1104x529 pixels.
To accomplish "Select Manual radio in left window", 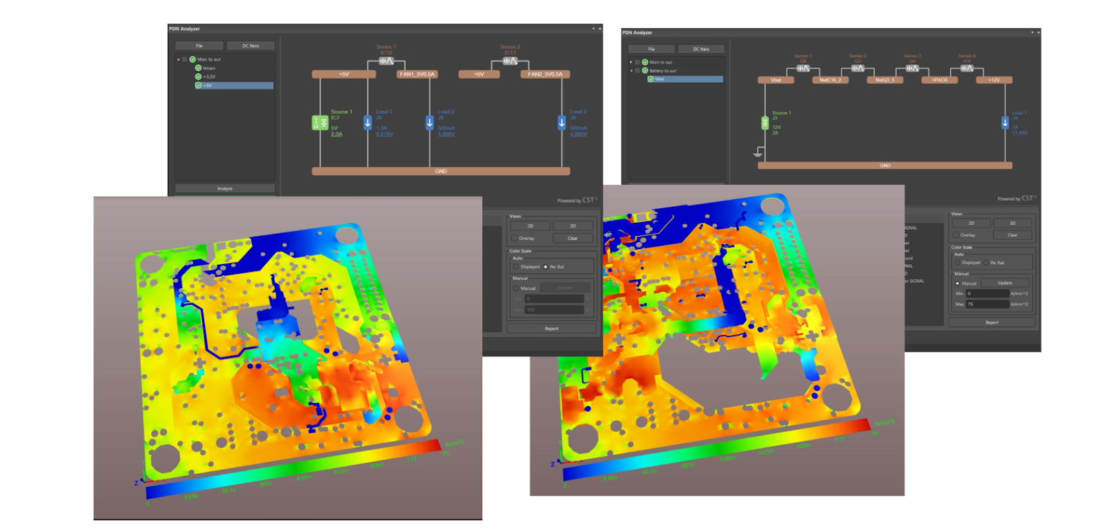I will click(x=516, y=288).
